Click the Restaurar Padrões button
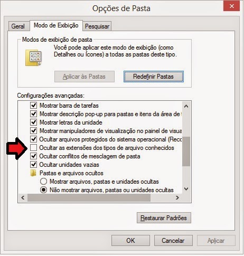The height and width of the screenshot is (256, 244). tap(164, 218)
